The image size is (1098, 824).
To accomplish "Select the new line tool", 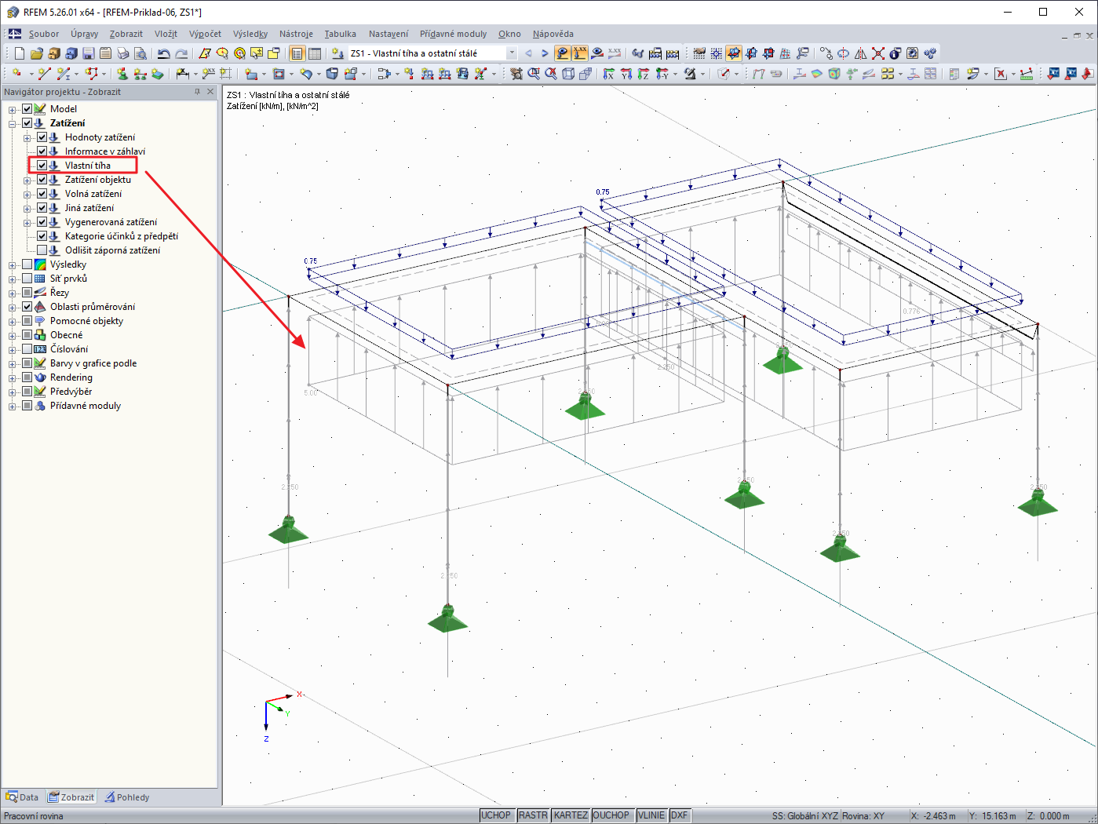I will pyautogui.click(x=44, y=74).
